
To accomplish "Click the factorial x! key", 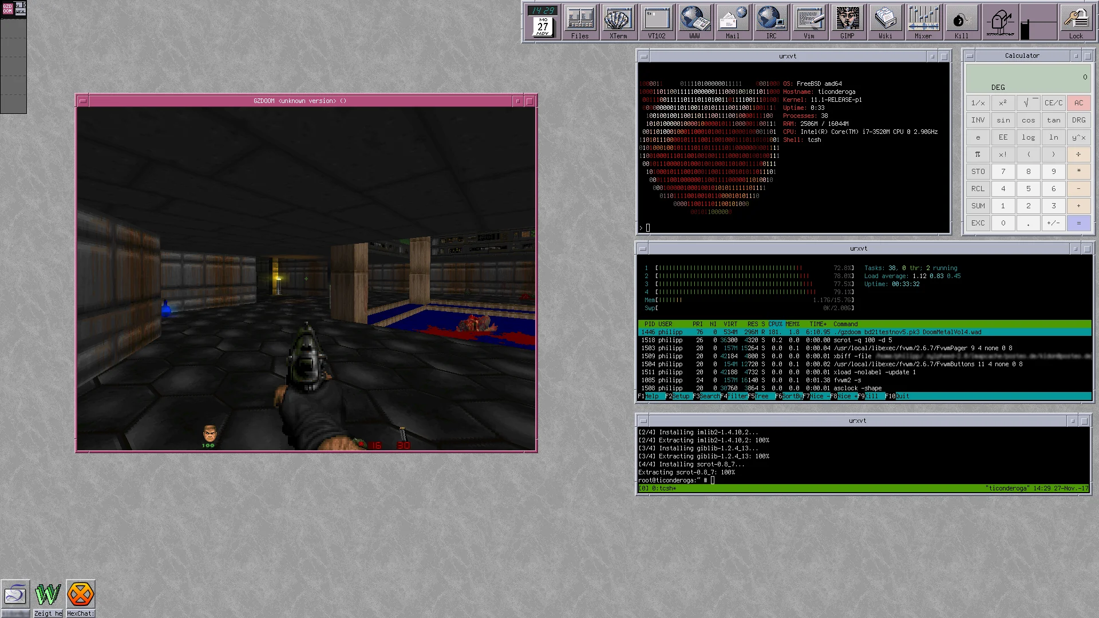I will point(1003,154).
